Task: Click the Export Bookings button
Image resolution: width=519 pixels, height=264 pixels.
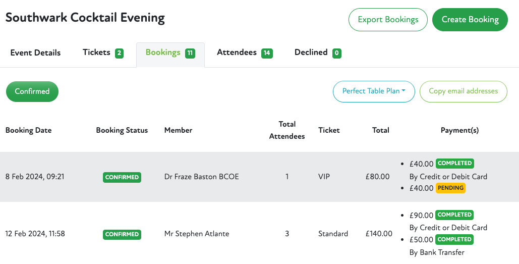Action: click(388, 20)
